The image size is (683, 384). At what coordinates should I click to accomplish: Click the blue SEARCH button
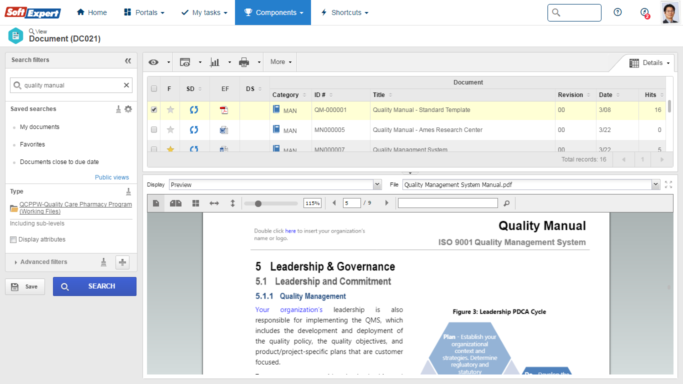(94, 286)
